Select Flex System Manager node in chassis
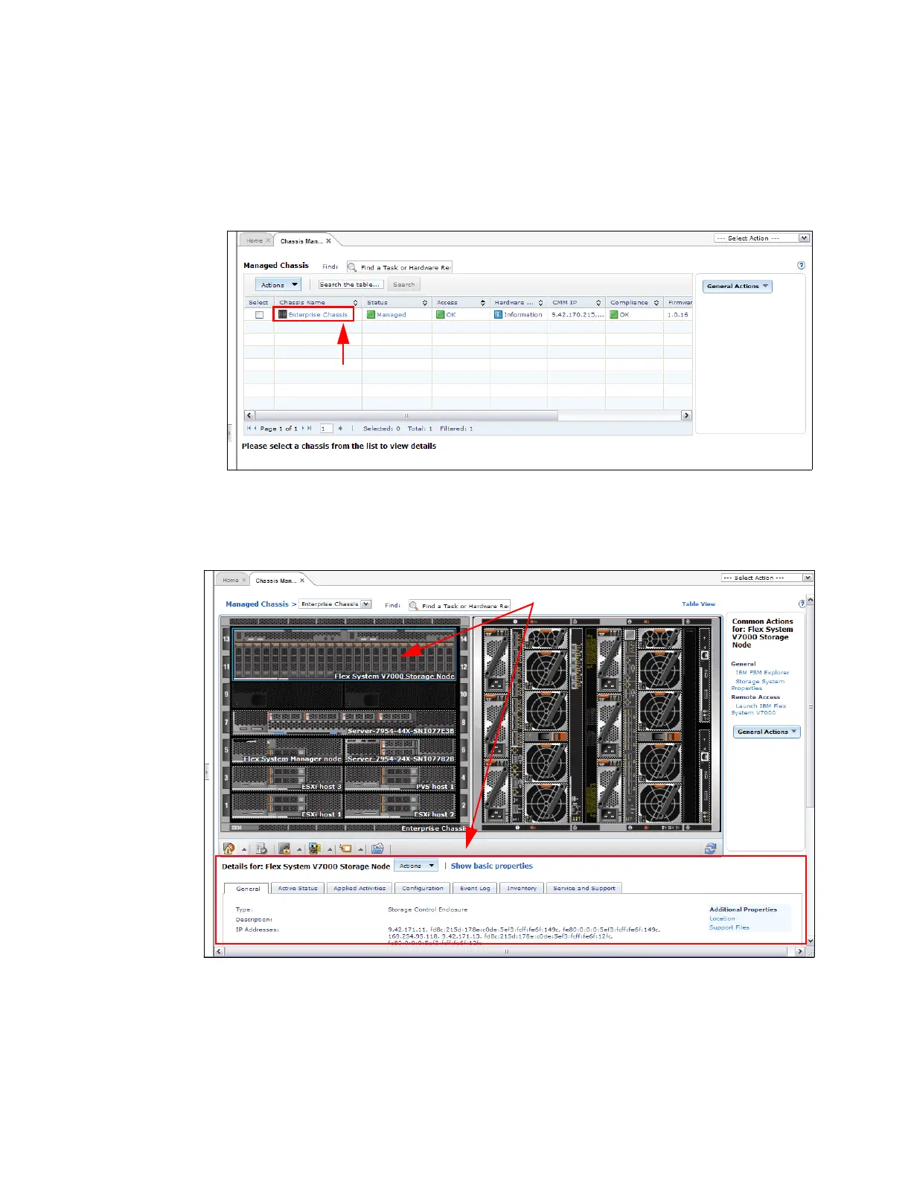Viewport: 911px width, 1179px height. click(287, 750)
